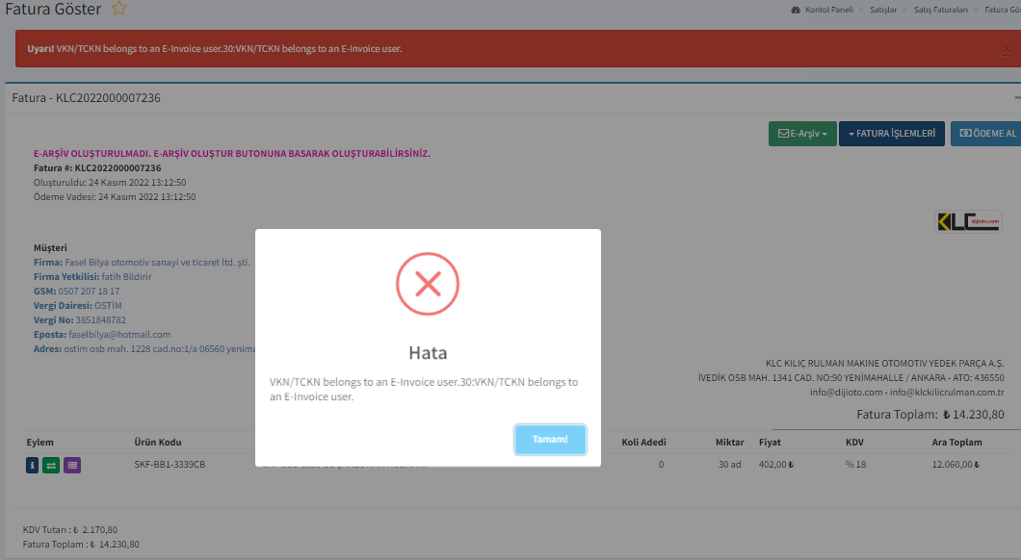
Task: Star the Fatura Göster page as favorite
Action: tap(118, 9)
